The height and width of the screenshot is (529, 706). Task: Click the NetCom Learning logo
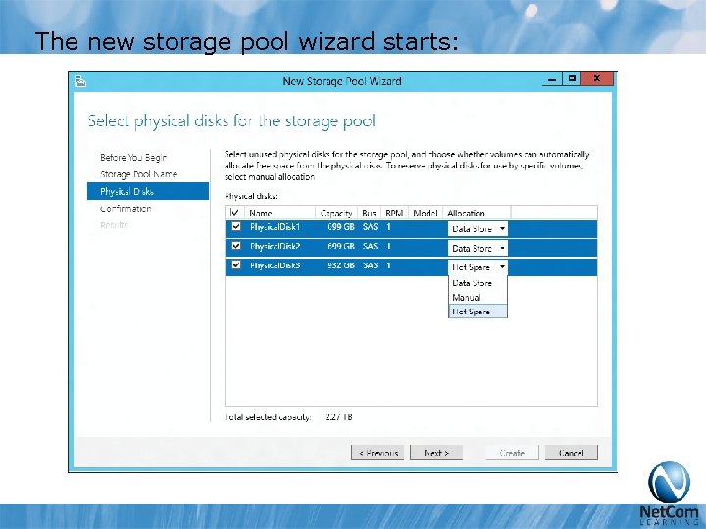coord(669,494)
